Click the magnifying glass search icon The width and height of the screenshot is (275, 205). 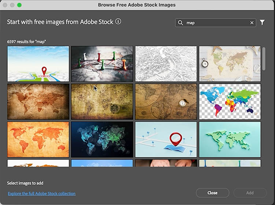tap(180, 23)
